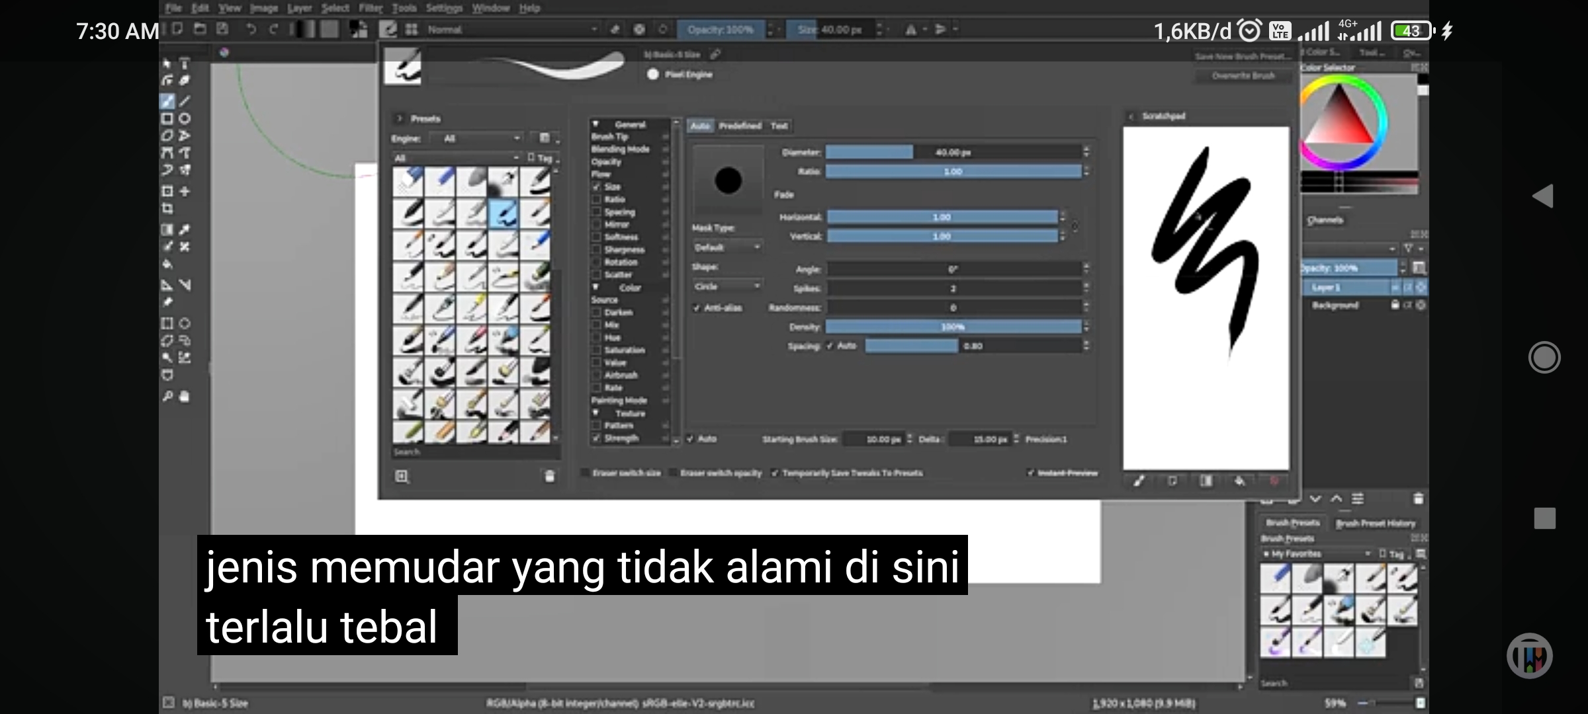Click the scratchpad fill bucket icon
Screen dimensions: 1588x714
click(1239, 481)
